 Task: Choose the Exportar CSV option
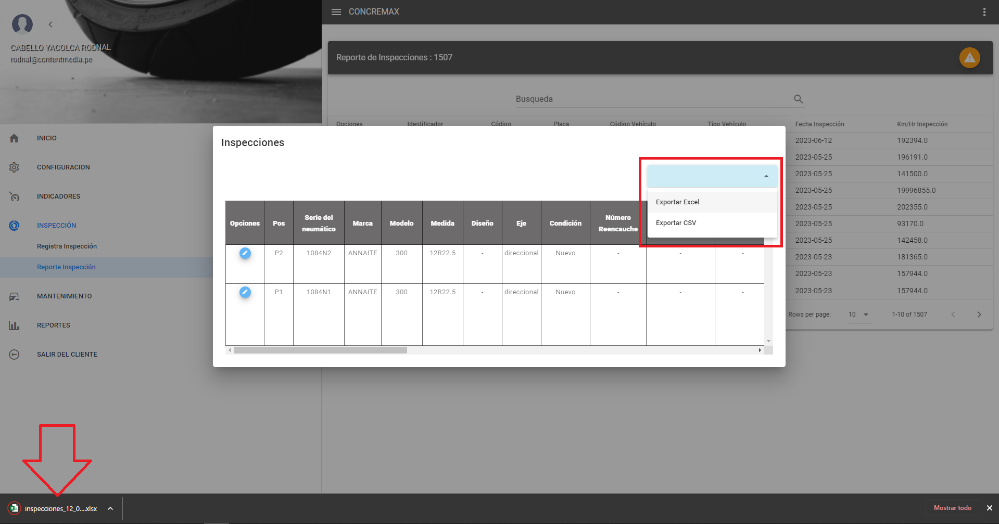(676, 223)
